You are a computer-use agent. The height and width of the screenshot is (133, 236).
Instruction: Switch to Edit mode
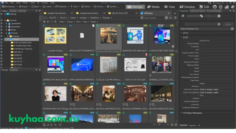pos(204,7)
